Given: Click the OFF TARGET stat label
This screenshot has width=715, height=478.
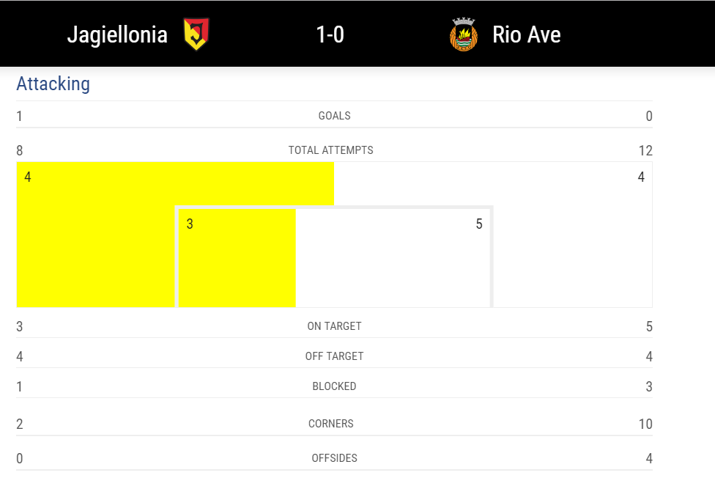Looking at the screenshot, I should point(334,356).
